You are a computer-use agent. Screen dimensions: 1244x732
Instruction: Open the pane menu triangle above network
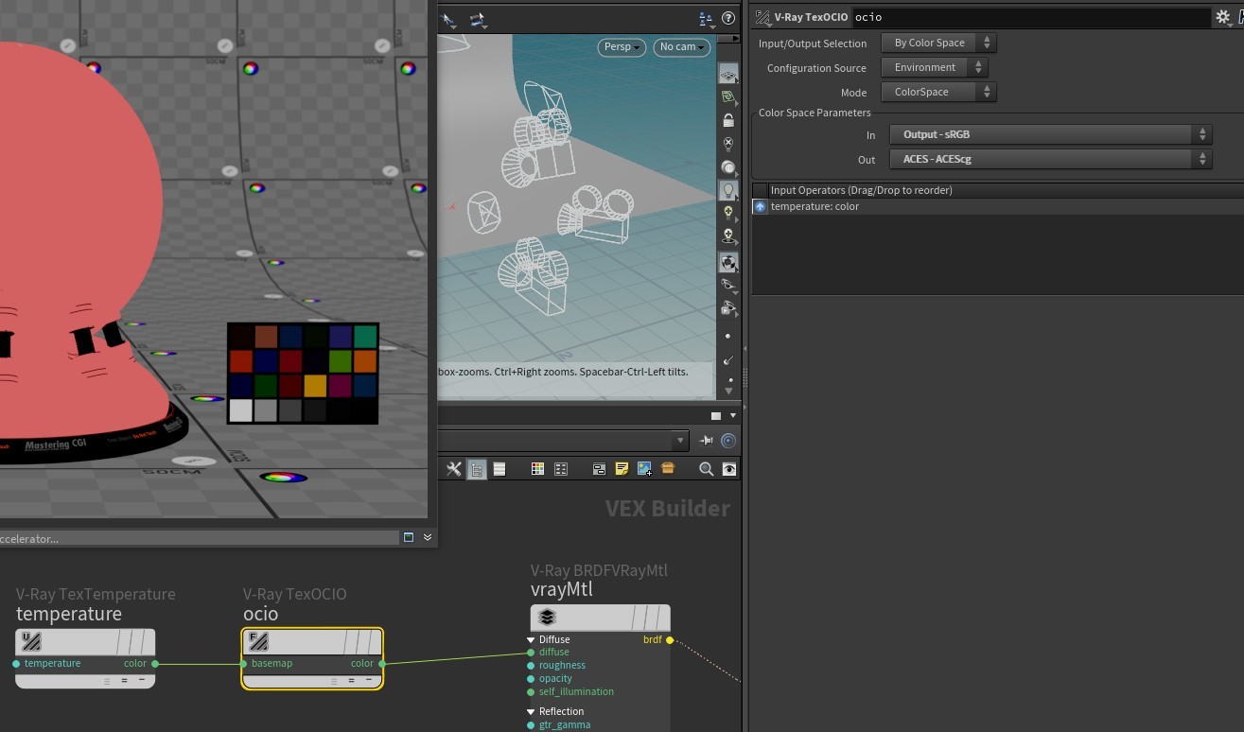click(x=732, y=416)
